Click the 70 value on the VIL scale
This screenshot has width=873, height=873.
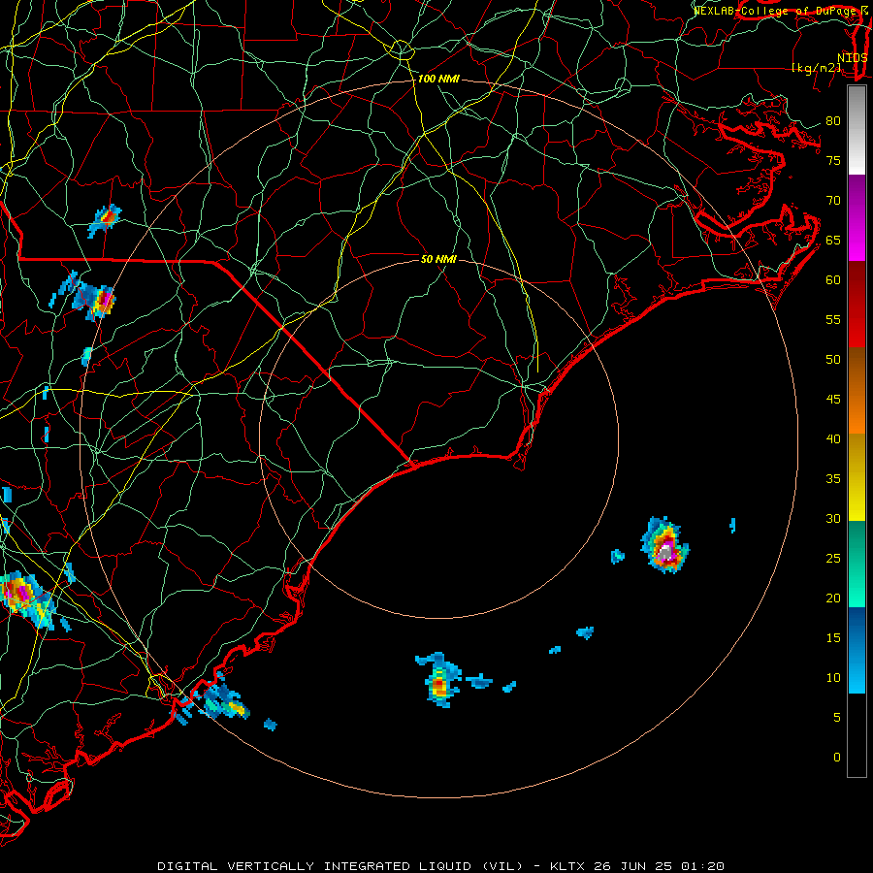point(833,201)
